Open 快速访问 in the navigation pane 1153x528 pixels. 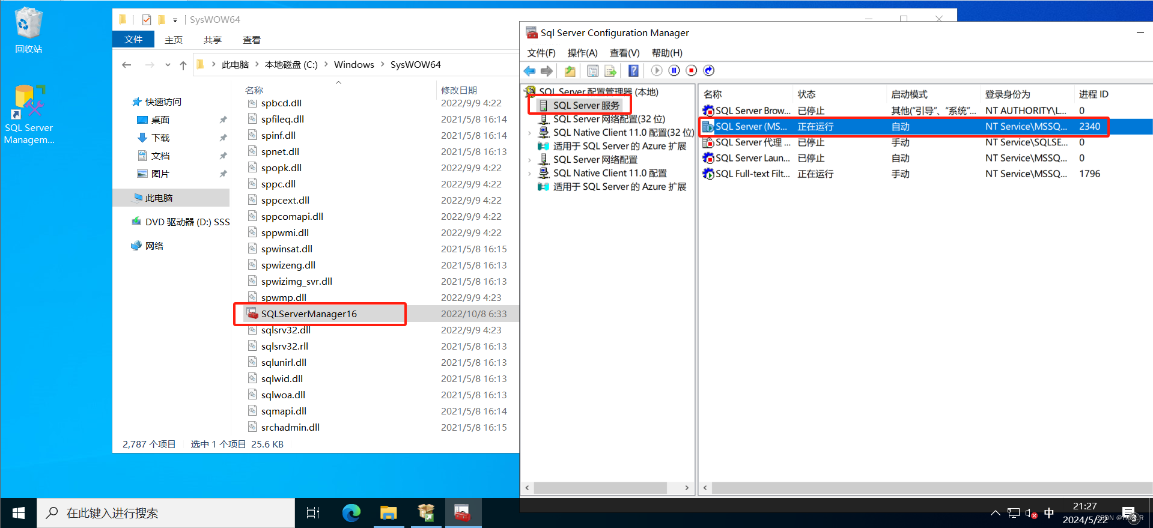[x=163, y=102]
